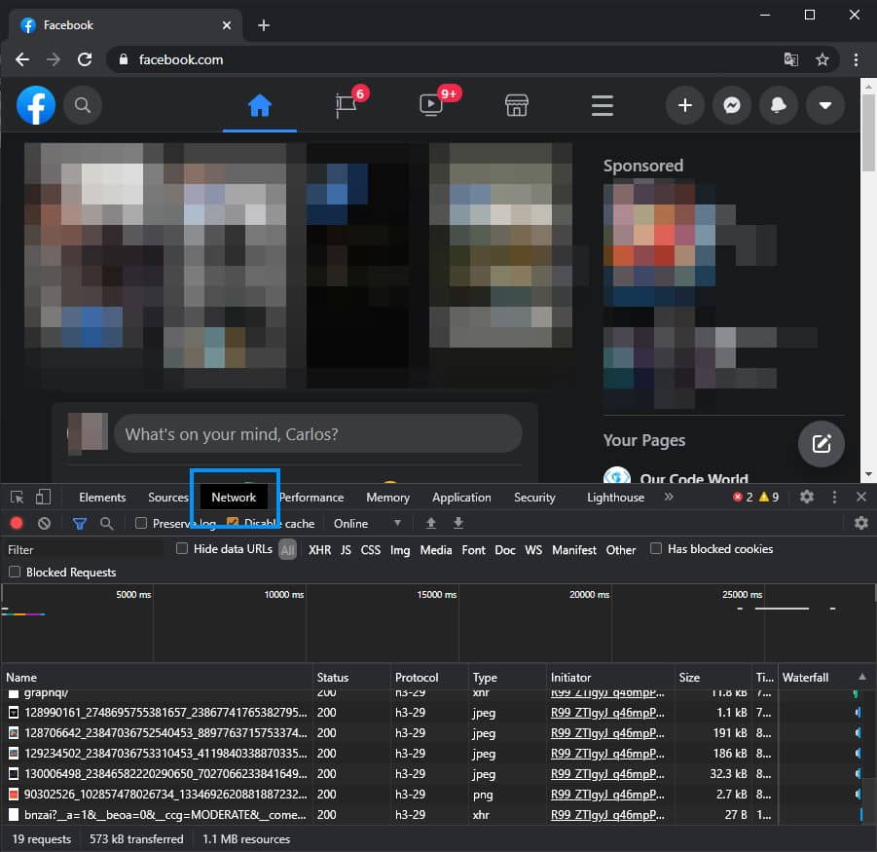
Task: Open the Marketplace storefront icon
Action: tap(516, 104)
